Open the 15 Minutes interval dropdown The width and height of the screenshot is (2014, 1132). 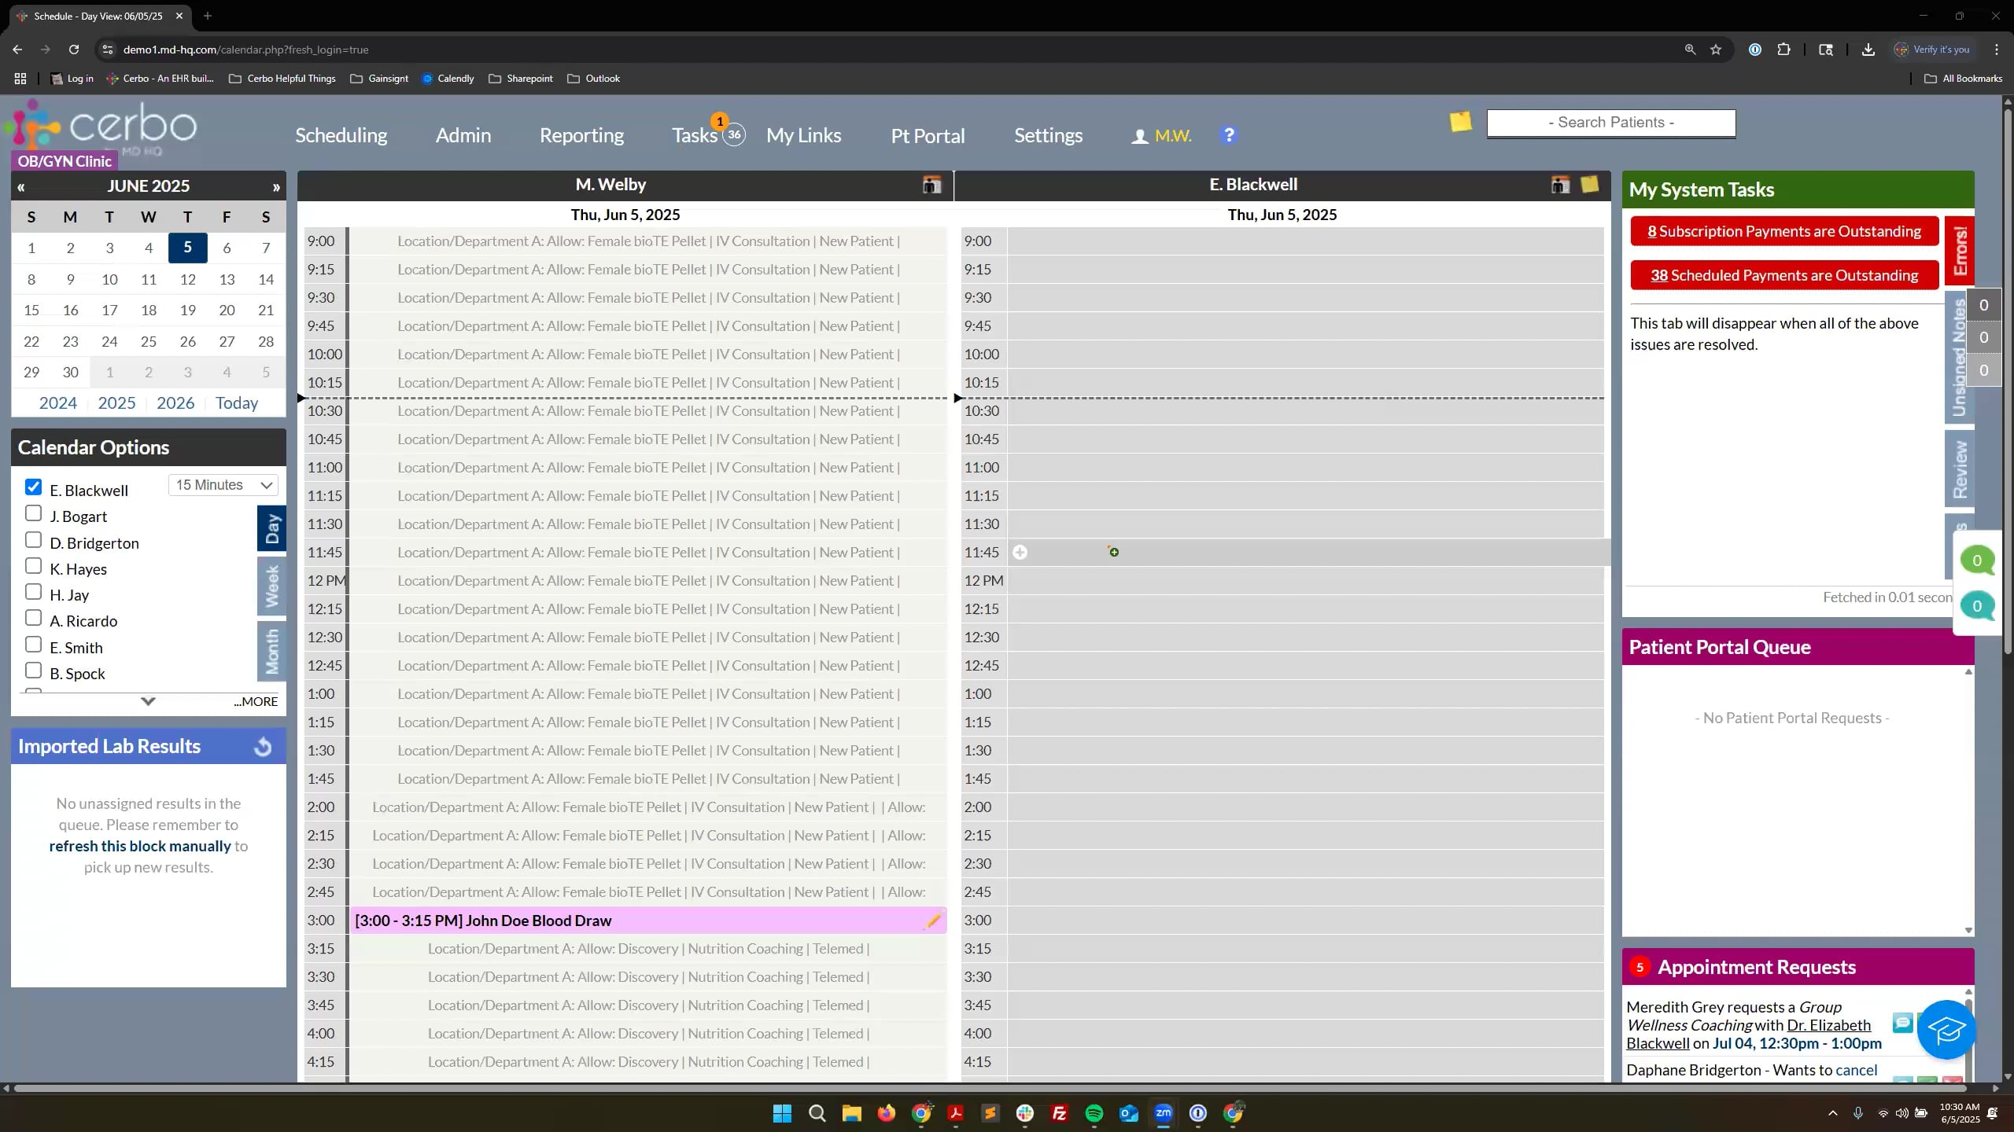tap(223, 485)
